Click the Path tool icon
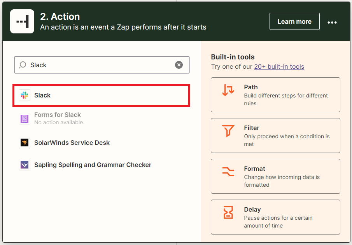The height and width of the screenshot is (245, 352). coord(228,90)
